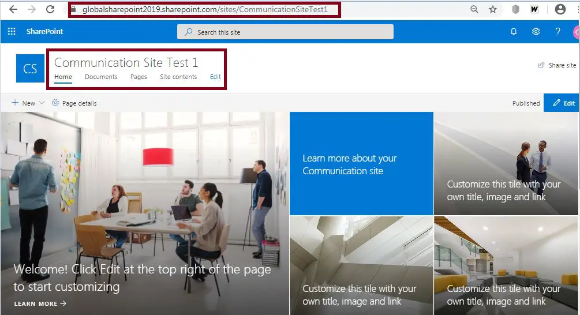This screenshot has height=315, width=580.
Task: Click Edit link in site navigation
Action: [215, 77]
